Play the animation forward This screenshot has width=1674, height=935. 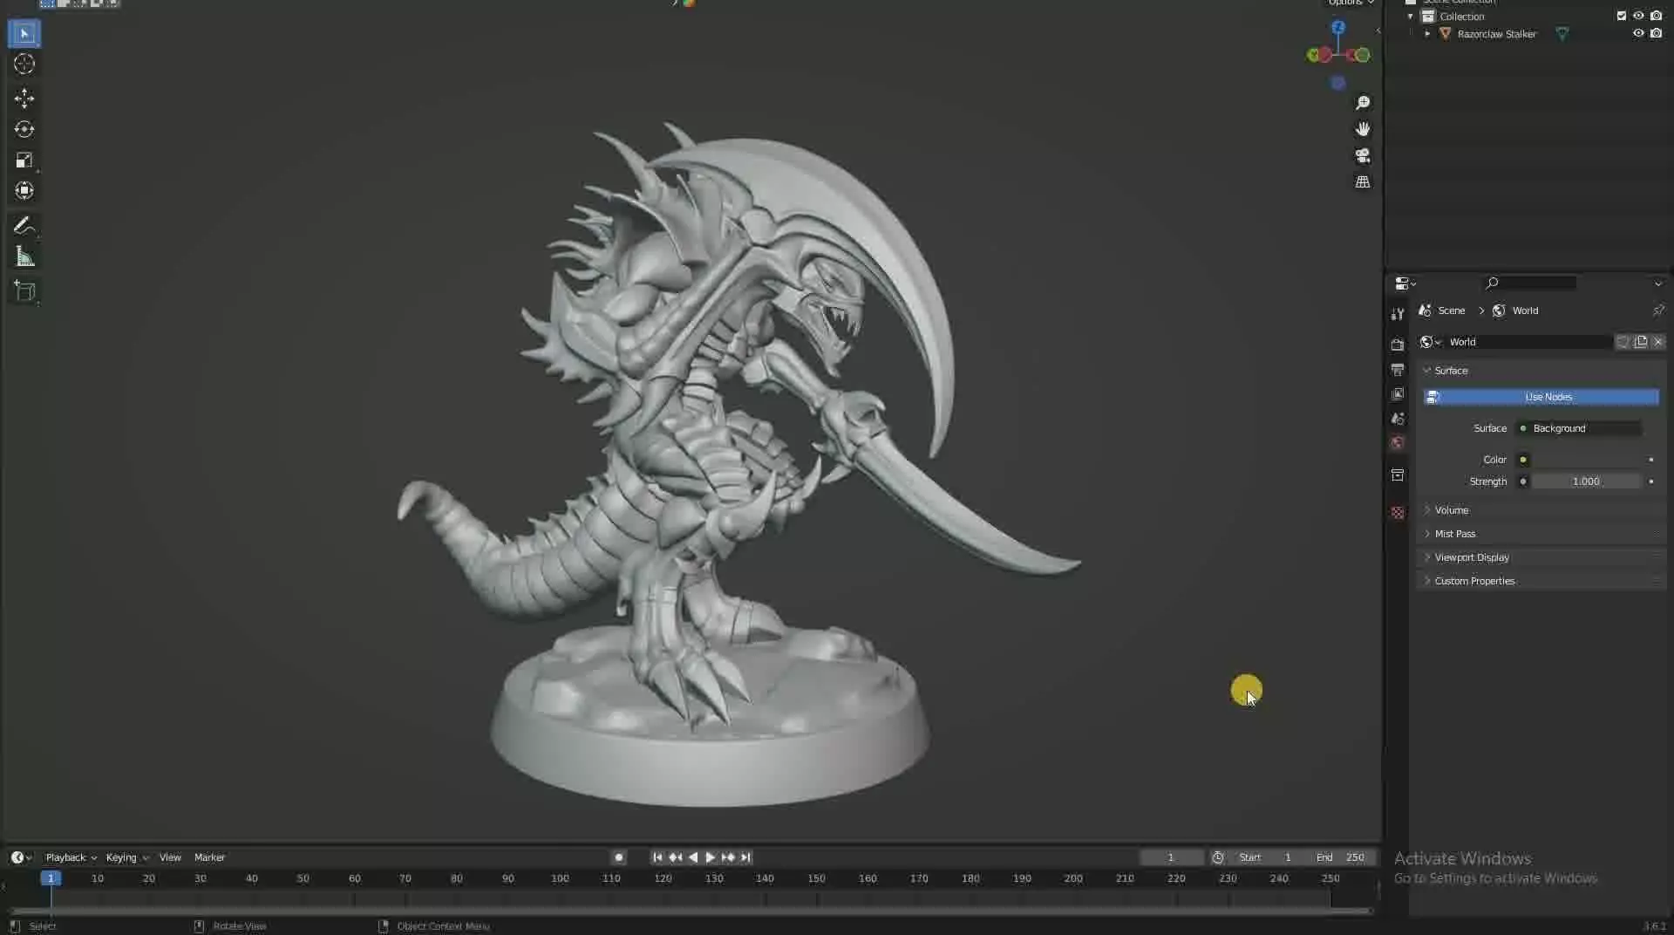coord(711,857)
